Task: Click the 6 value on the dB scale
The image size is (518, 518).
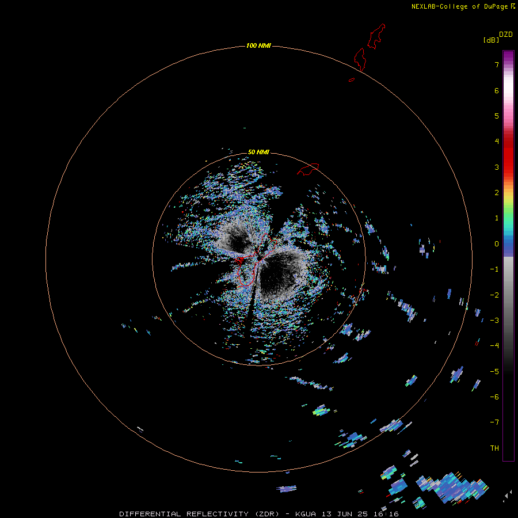Action: [x=497, y=91]
